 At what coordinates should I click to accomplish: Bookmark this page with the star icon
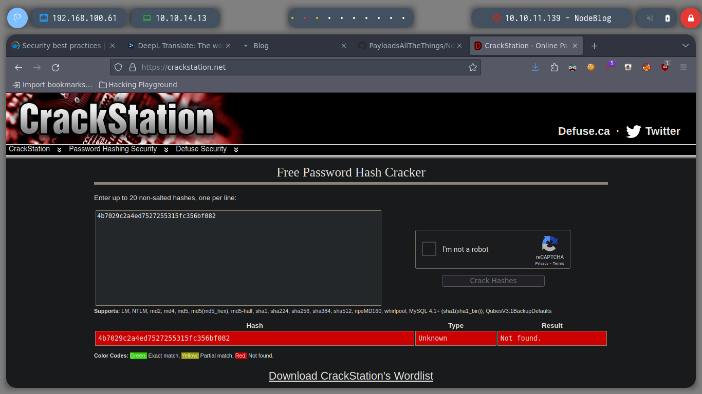point(472,67)
